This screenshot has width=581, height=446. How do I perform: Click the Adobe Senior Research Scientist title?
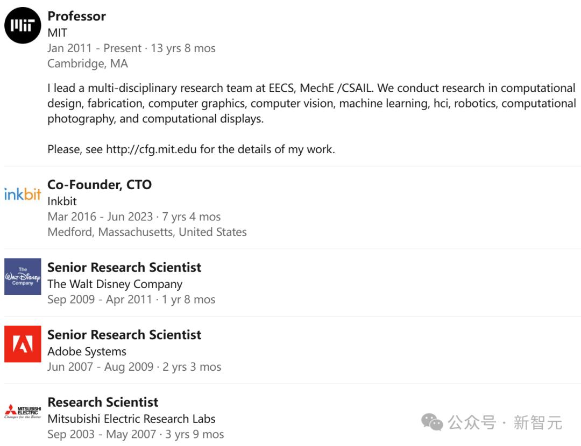click(x=124, y=335)
